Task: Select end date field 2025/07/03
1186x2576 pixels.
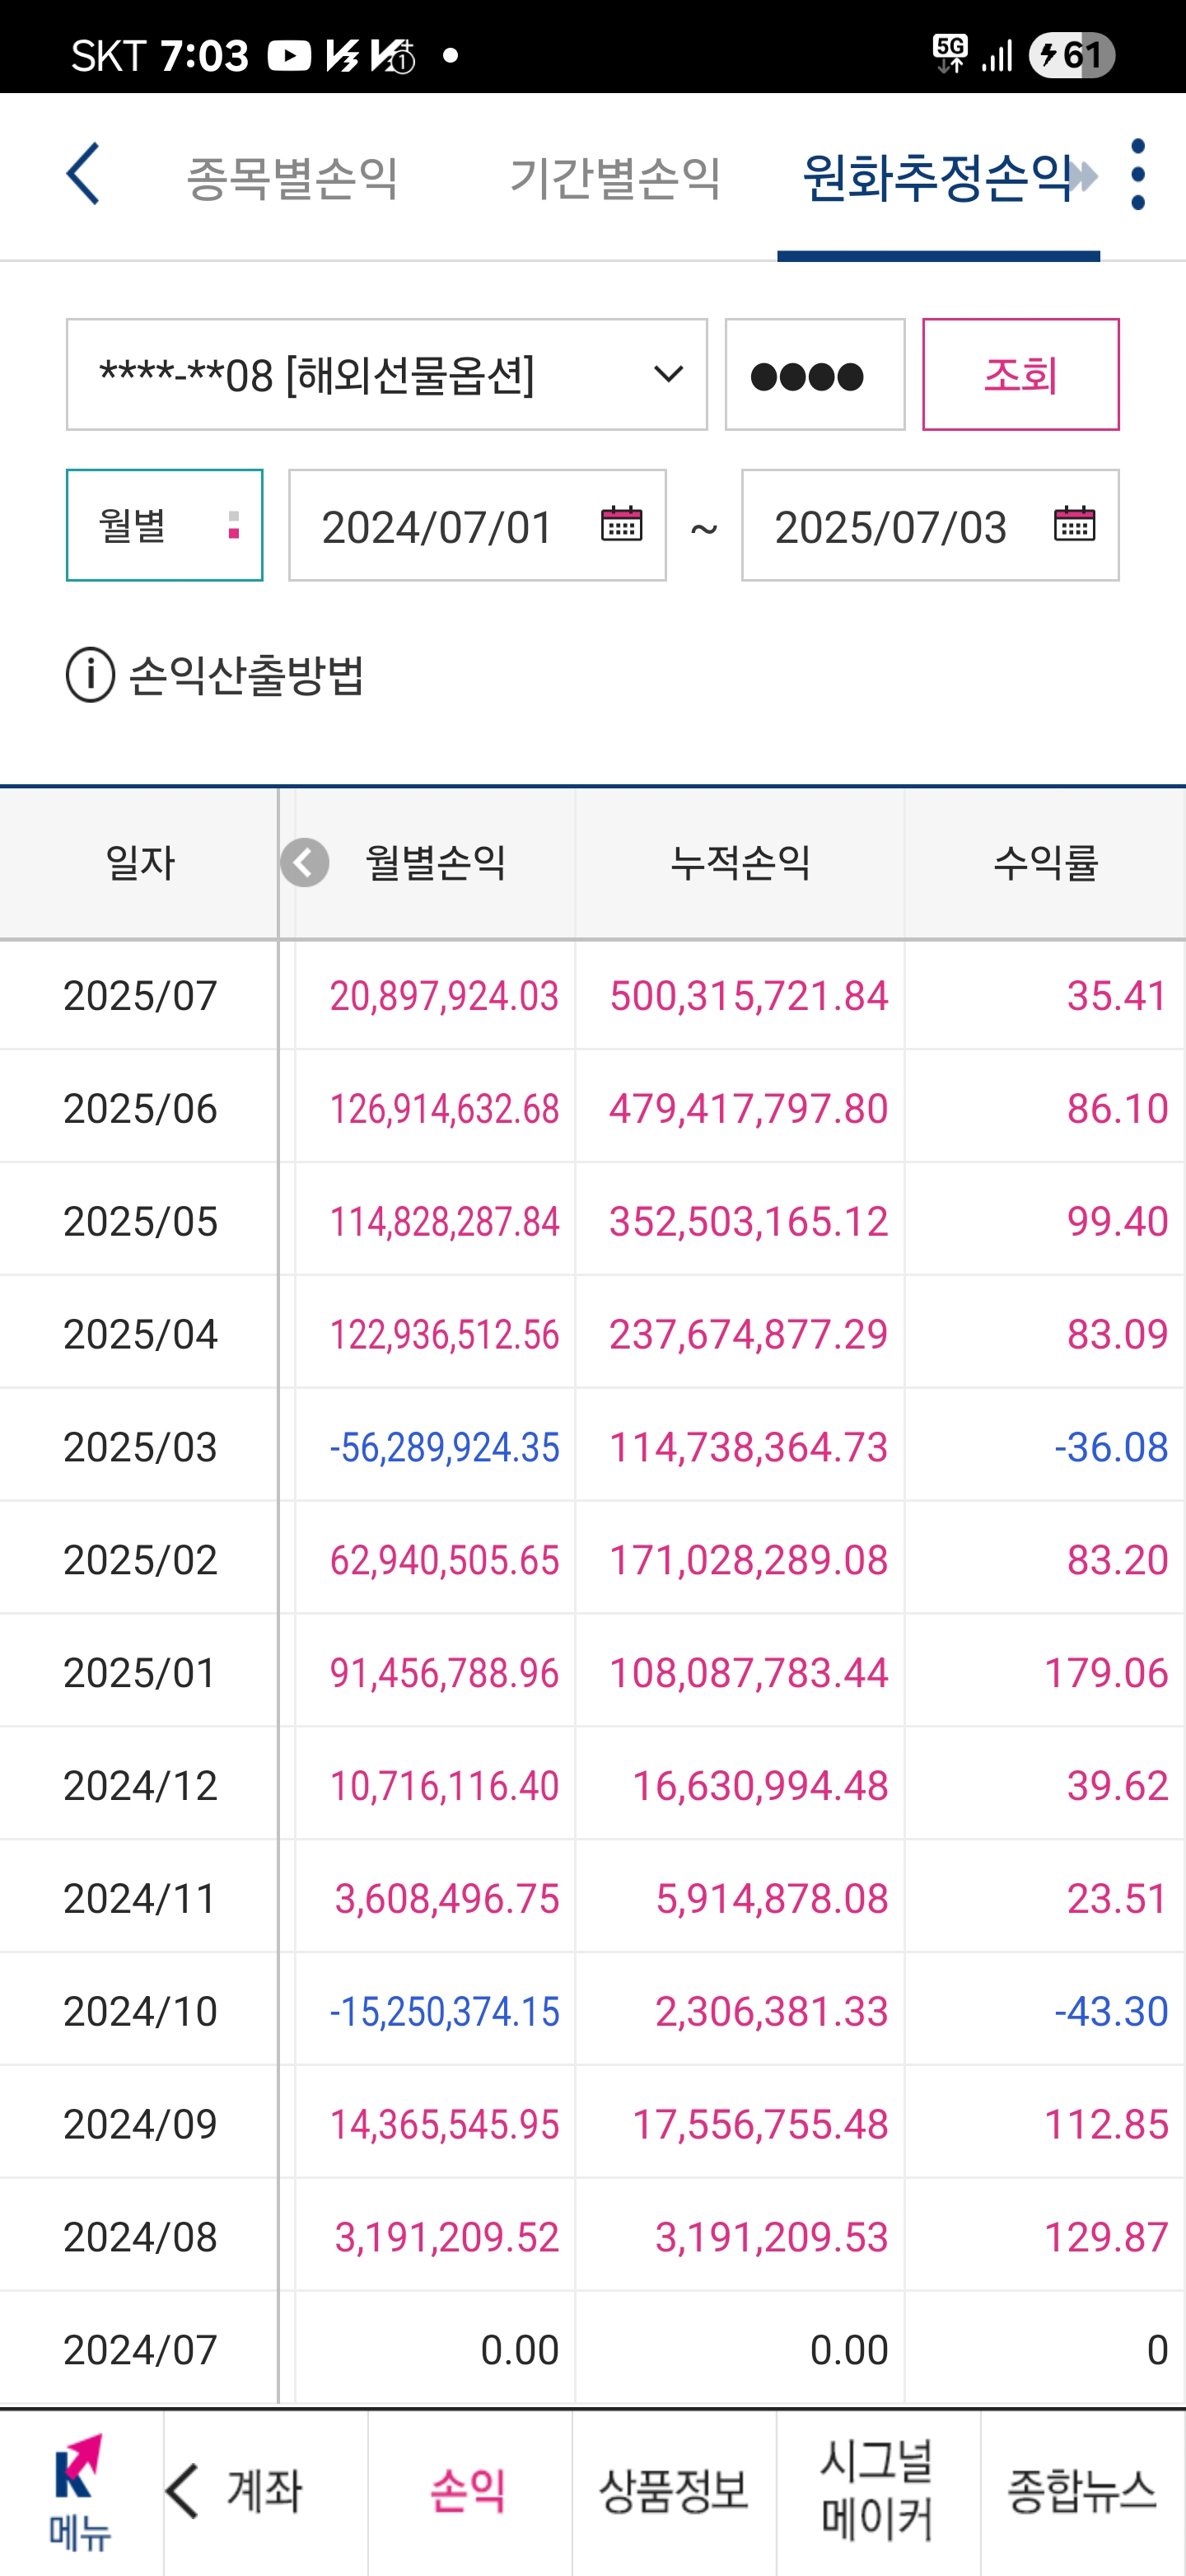Action: tap(930, 525)
